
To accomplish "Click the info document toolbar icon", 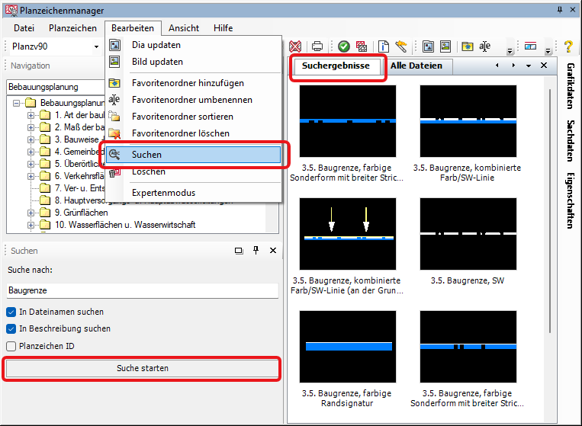I will point(384,46).
